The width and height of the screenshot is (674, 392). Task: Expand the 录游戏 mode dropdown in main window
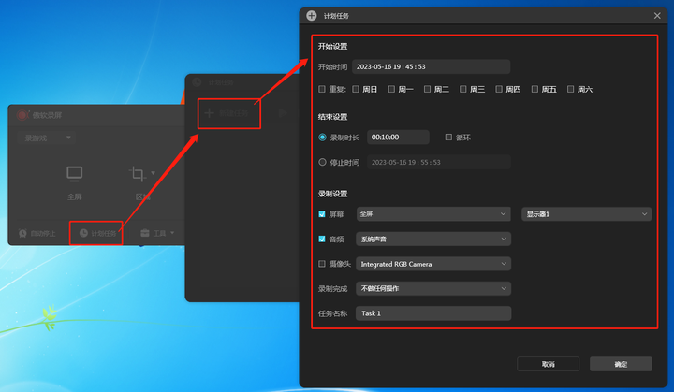(x=47, y=138)
